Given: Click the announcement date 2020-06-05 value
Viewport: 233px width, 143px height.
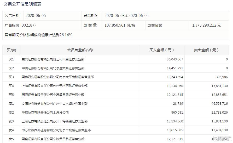Looking at the screenshot, I should point(36,16).
